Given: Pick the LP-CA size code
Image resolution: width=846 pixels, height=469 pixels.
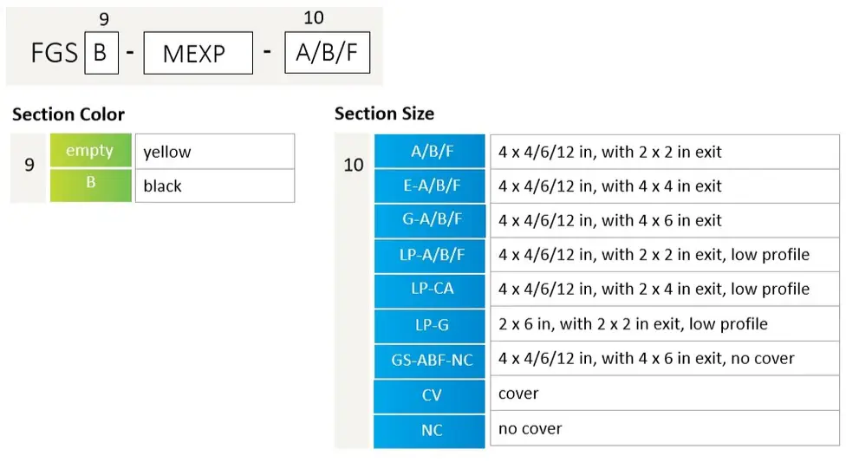Looking at the screenshot, I should pyautogui.click(x=430, y=289).
